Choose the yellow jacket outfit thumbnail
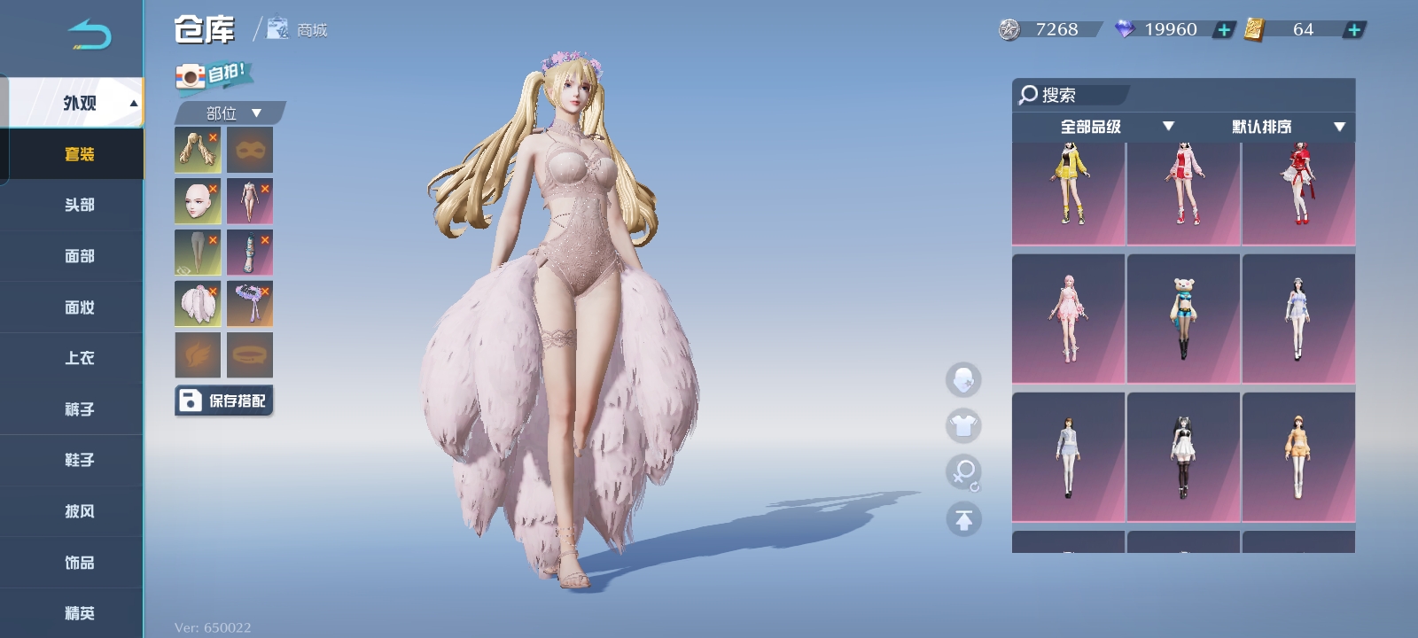Screen dimensions: 1418x638 point(1068,193)
